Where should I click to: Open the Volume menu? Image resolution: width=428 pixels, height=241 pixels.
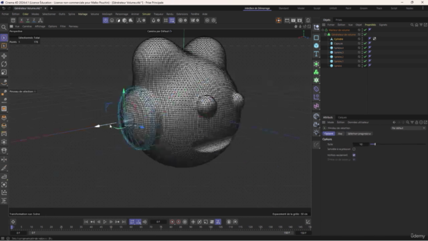coord(95,14)
